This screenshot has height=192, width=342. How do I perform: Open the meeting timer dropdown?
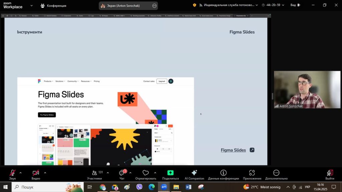(273, 5)
